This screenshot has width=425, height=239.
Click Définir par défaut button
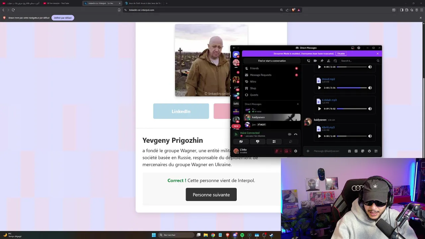pyautogui.click(x=63, y=18)
